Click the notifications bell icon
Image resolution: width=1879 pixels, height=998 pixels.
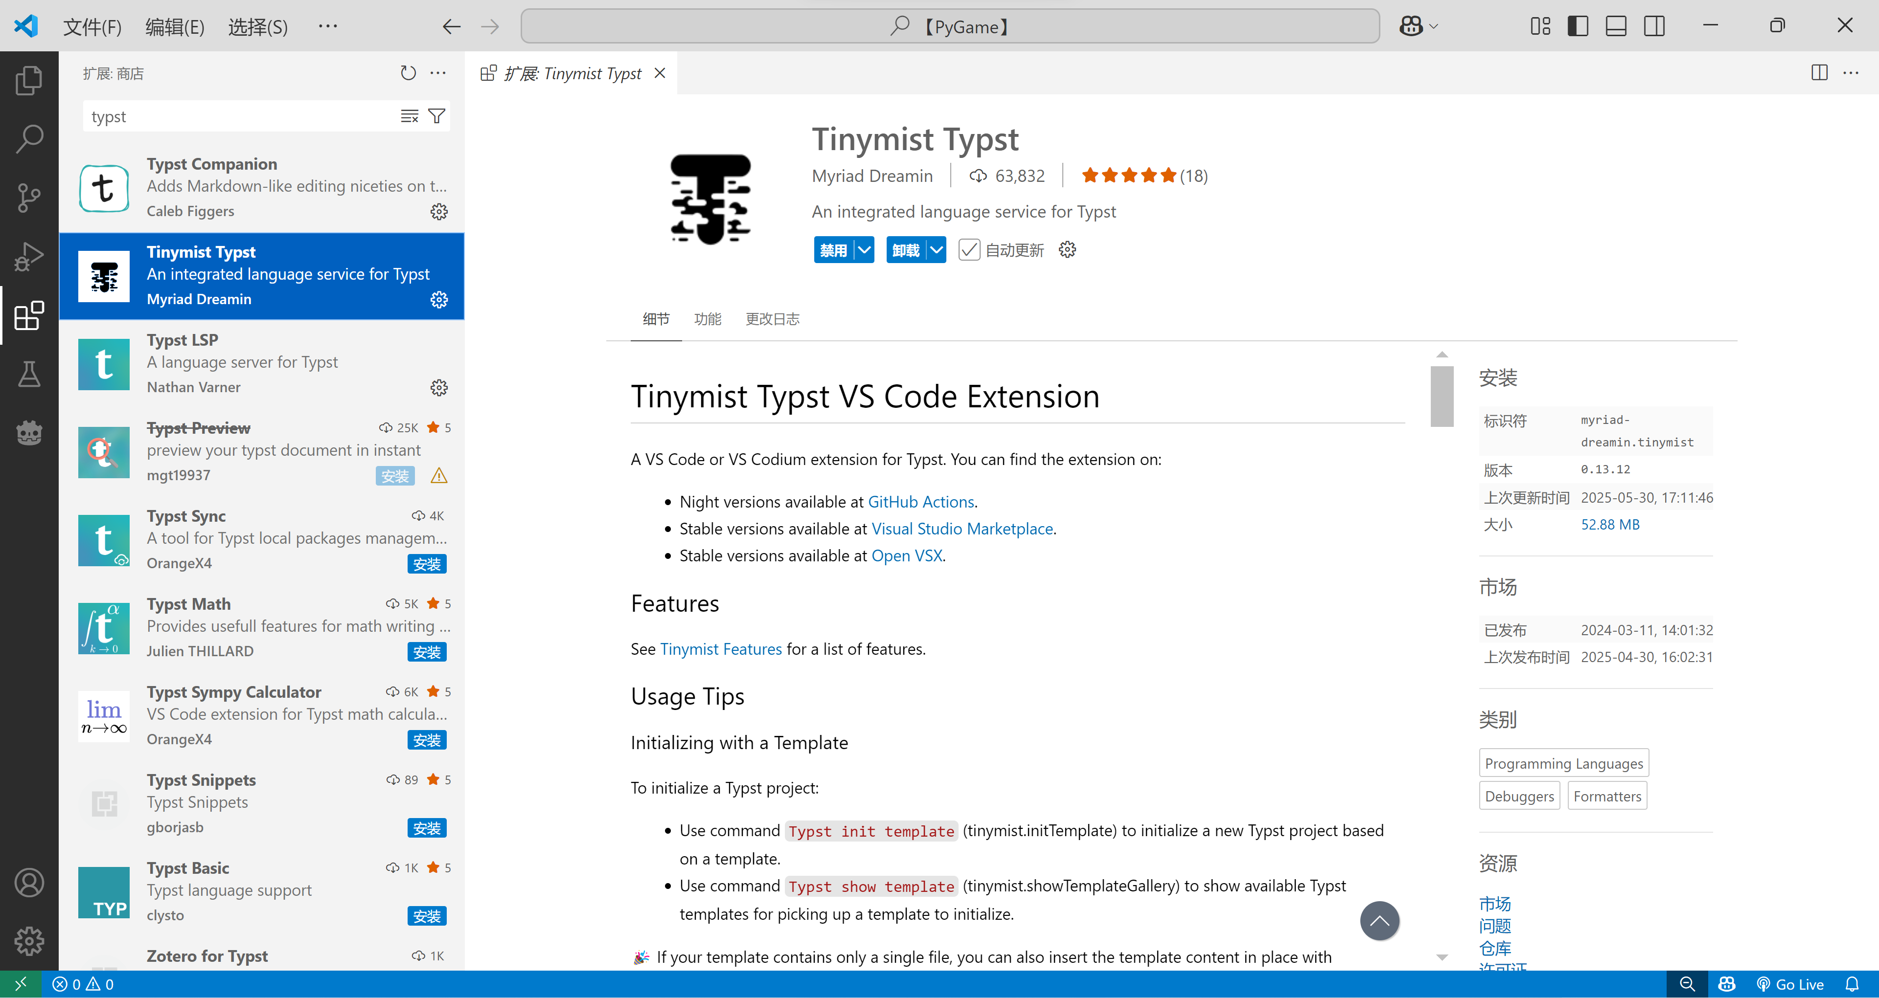(1852, 984)
